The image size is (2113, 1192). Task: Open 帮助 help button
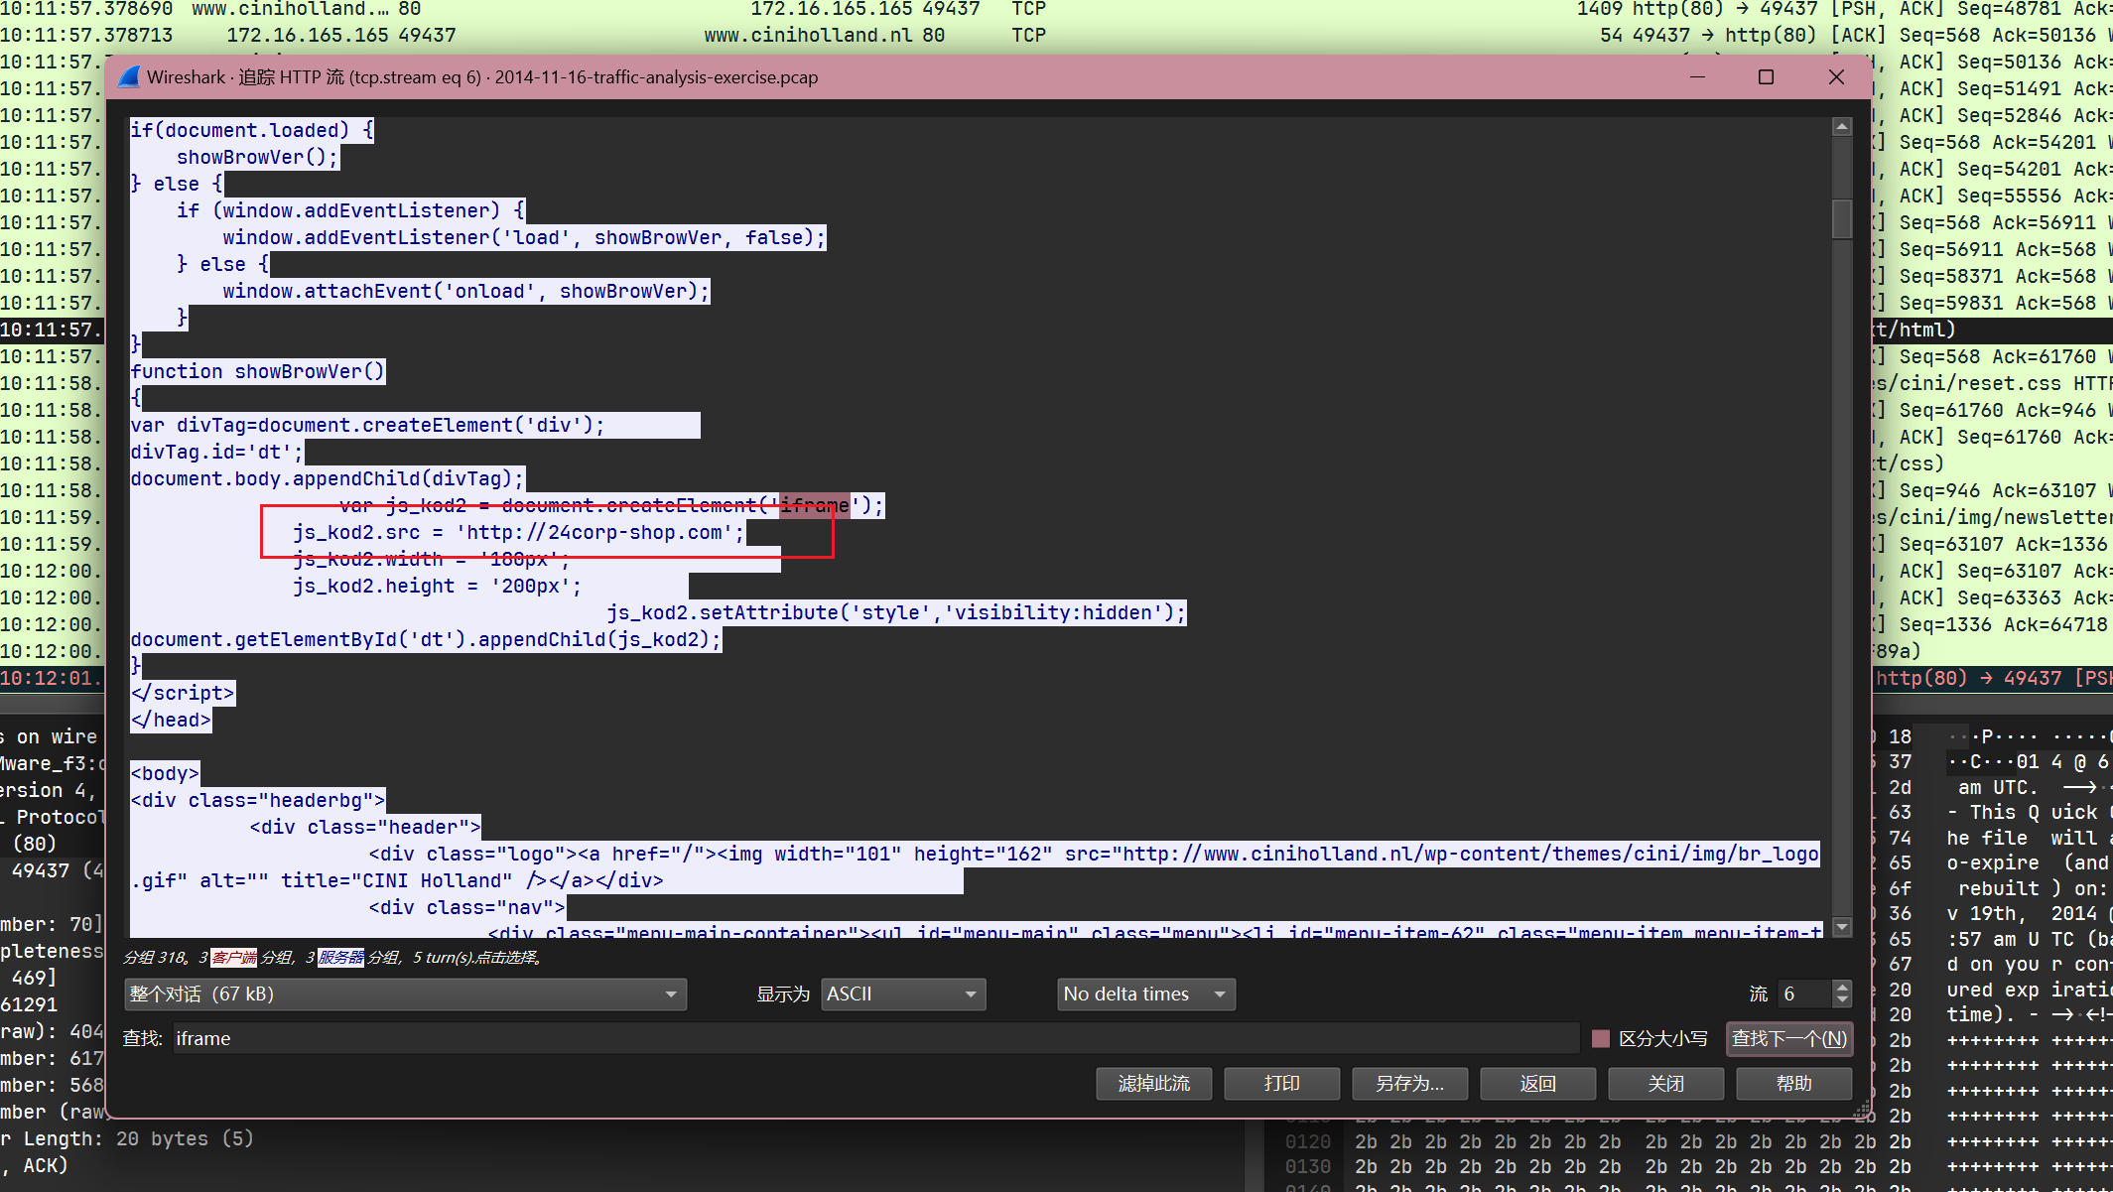1793,1083
